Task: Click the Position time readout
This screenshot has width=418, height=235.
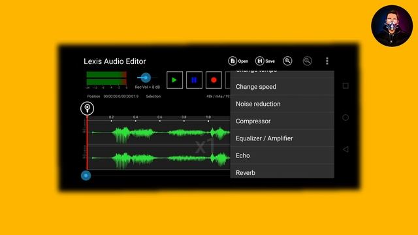Action: coord(121,97)
